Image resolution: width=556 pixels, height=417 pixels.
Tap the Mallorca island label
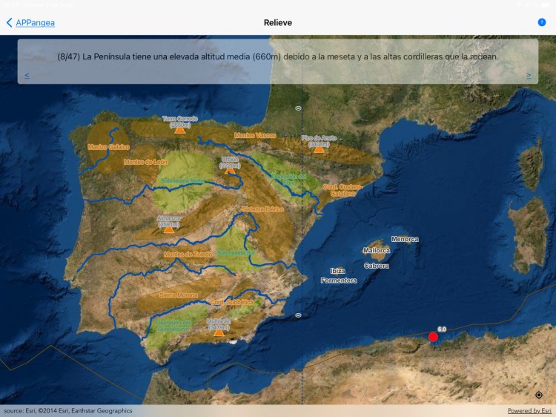click(x=377, y=251)
